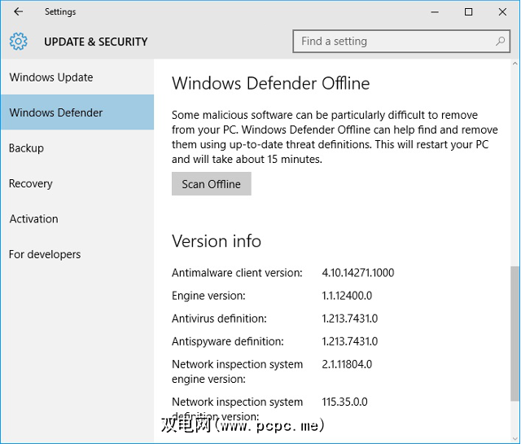Click the Settings gear icon
The image size is (521, 444).
(18, 42)
